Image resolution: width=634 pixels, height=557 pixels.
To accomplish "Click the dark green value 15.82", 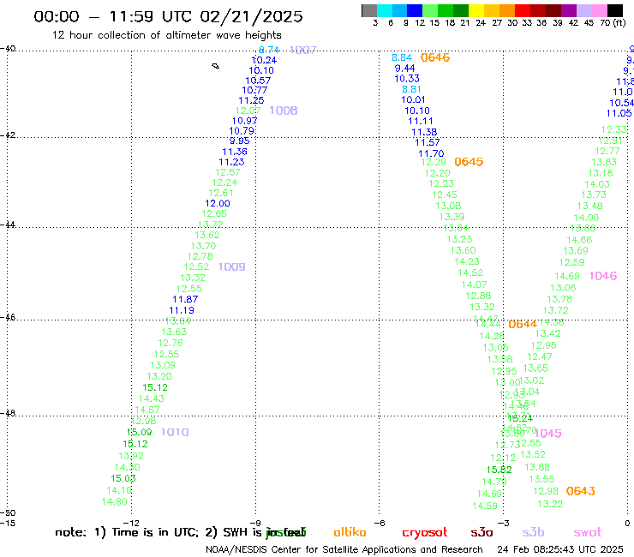I will [x=499, y=470].
